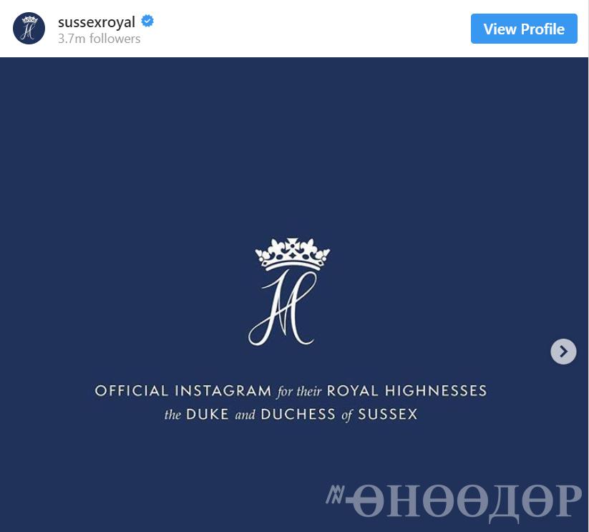Click the cursive HM monogram letters
Viewport: 589px width, 532px height.
point(281,308)
